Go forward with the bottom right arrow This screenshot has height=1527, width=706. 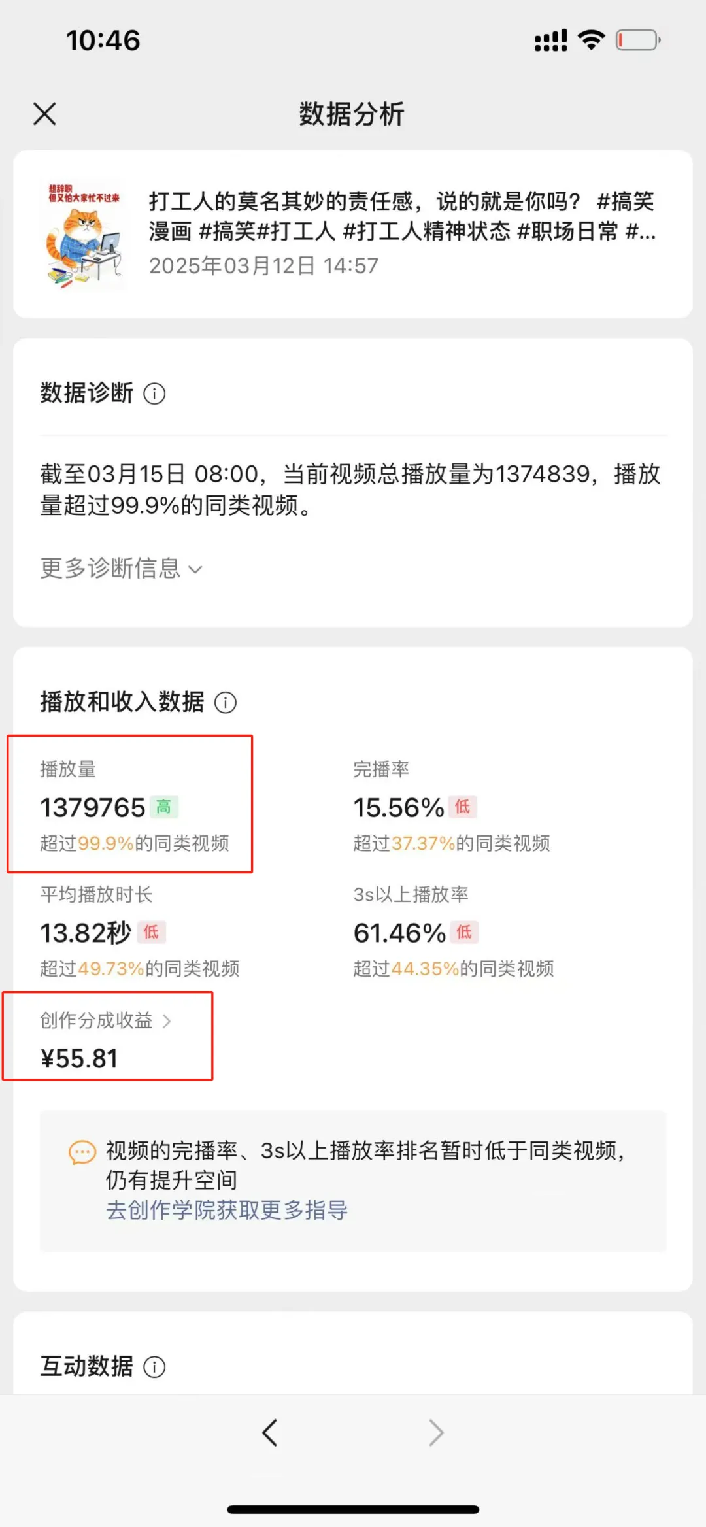[436, 1433]
